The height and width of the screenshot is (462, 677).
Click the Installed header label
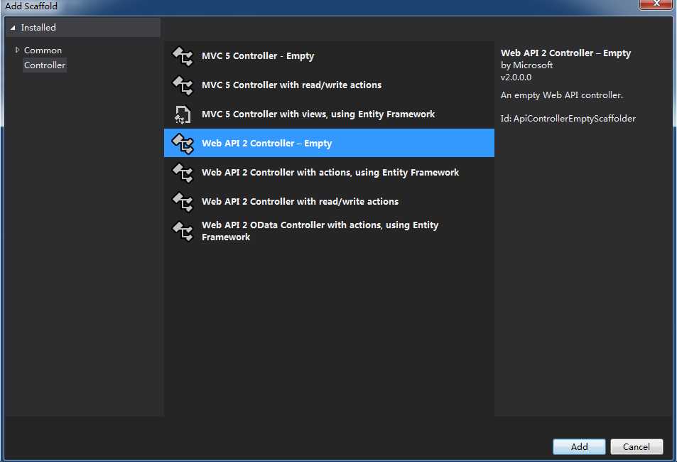(x=38, y=28)
